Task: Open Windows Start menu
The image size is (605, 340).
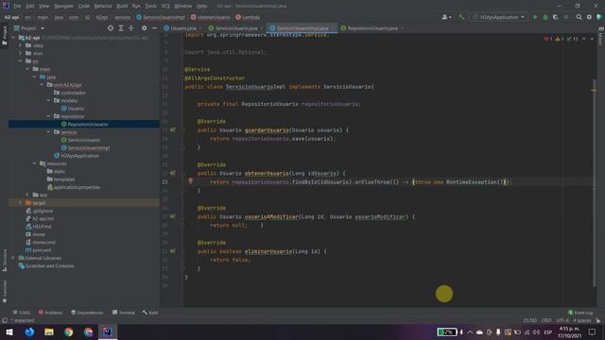Action: point(9,331)
